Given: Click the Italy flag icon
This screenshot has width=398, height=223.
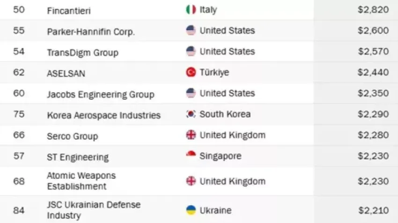Looking at the screenshot, I should pyautogui.click(x=191, y=9).
